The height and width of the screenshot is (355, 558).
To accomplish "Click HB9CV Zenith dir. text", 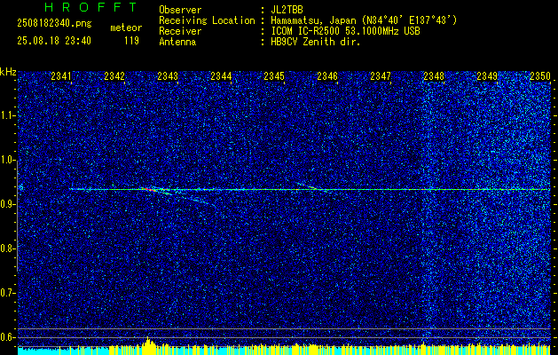I will (316, 42).
